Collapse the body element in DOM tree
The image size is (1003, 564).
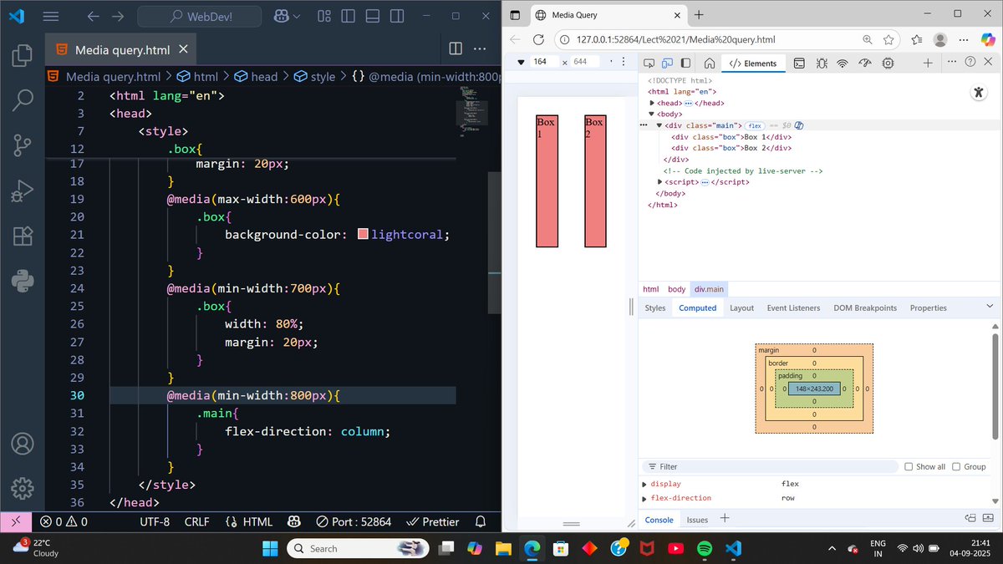click(652, 114)
